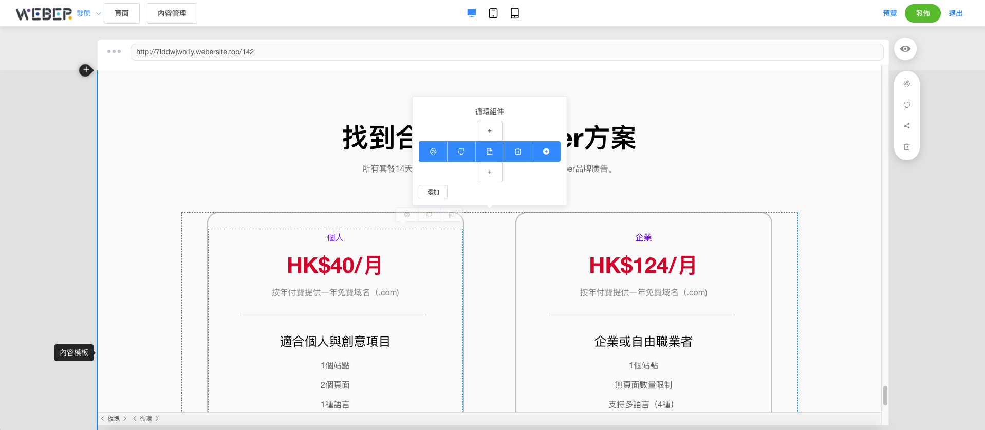Select 循環 in the bottom breadcrumb
The width and height of the screenshot is (985, 430).
coord(146,419)
